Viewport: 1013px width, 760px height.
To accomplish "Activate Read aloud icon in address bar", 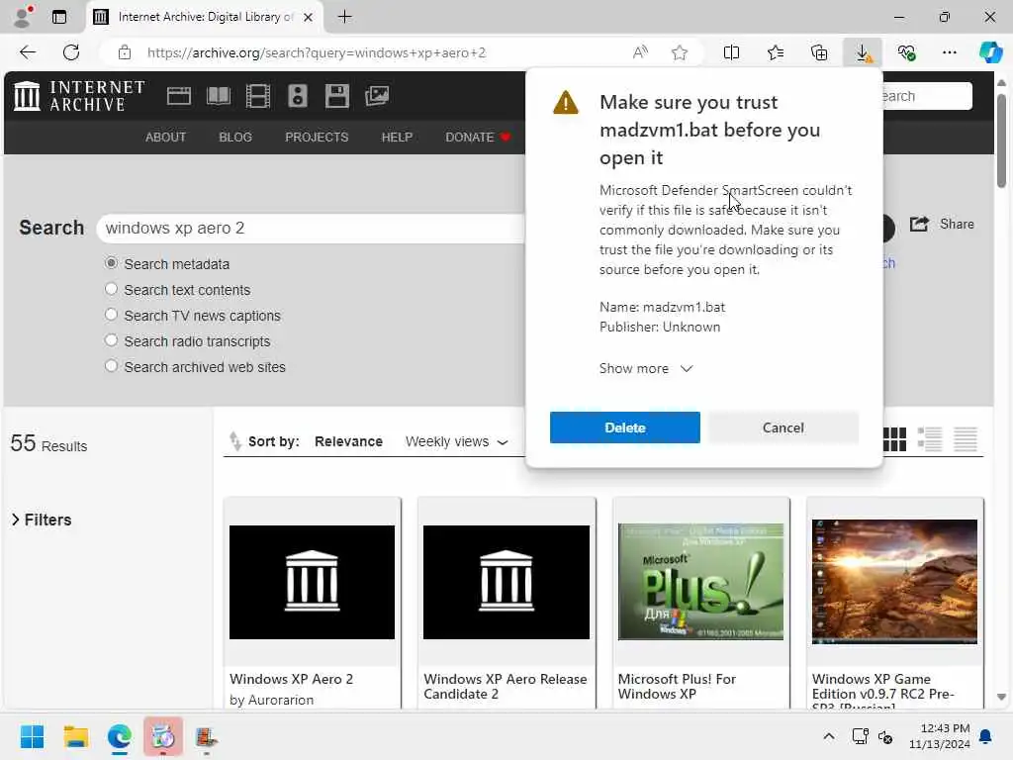I will (x=640, y=52).
